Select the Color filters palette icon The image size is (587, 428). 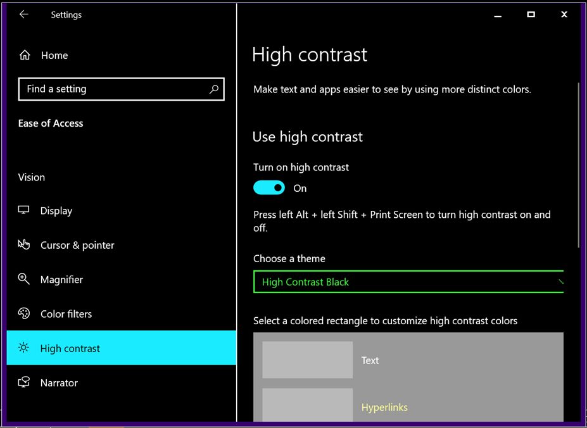(x=23, y=313)
